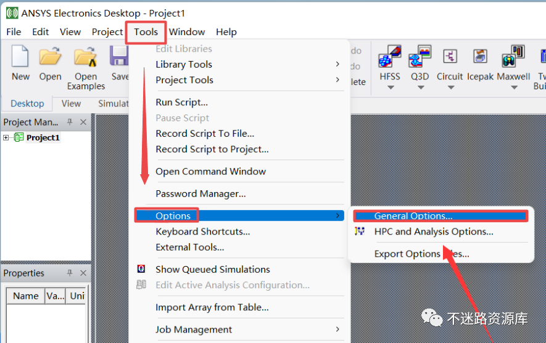546x343 pixels.
Task: Insert an HFSS design
Action: (390, 56)
